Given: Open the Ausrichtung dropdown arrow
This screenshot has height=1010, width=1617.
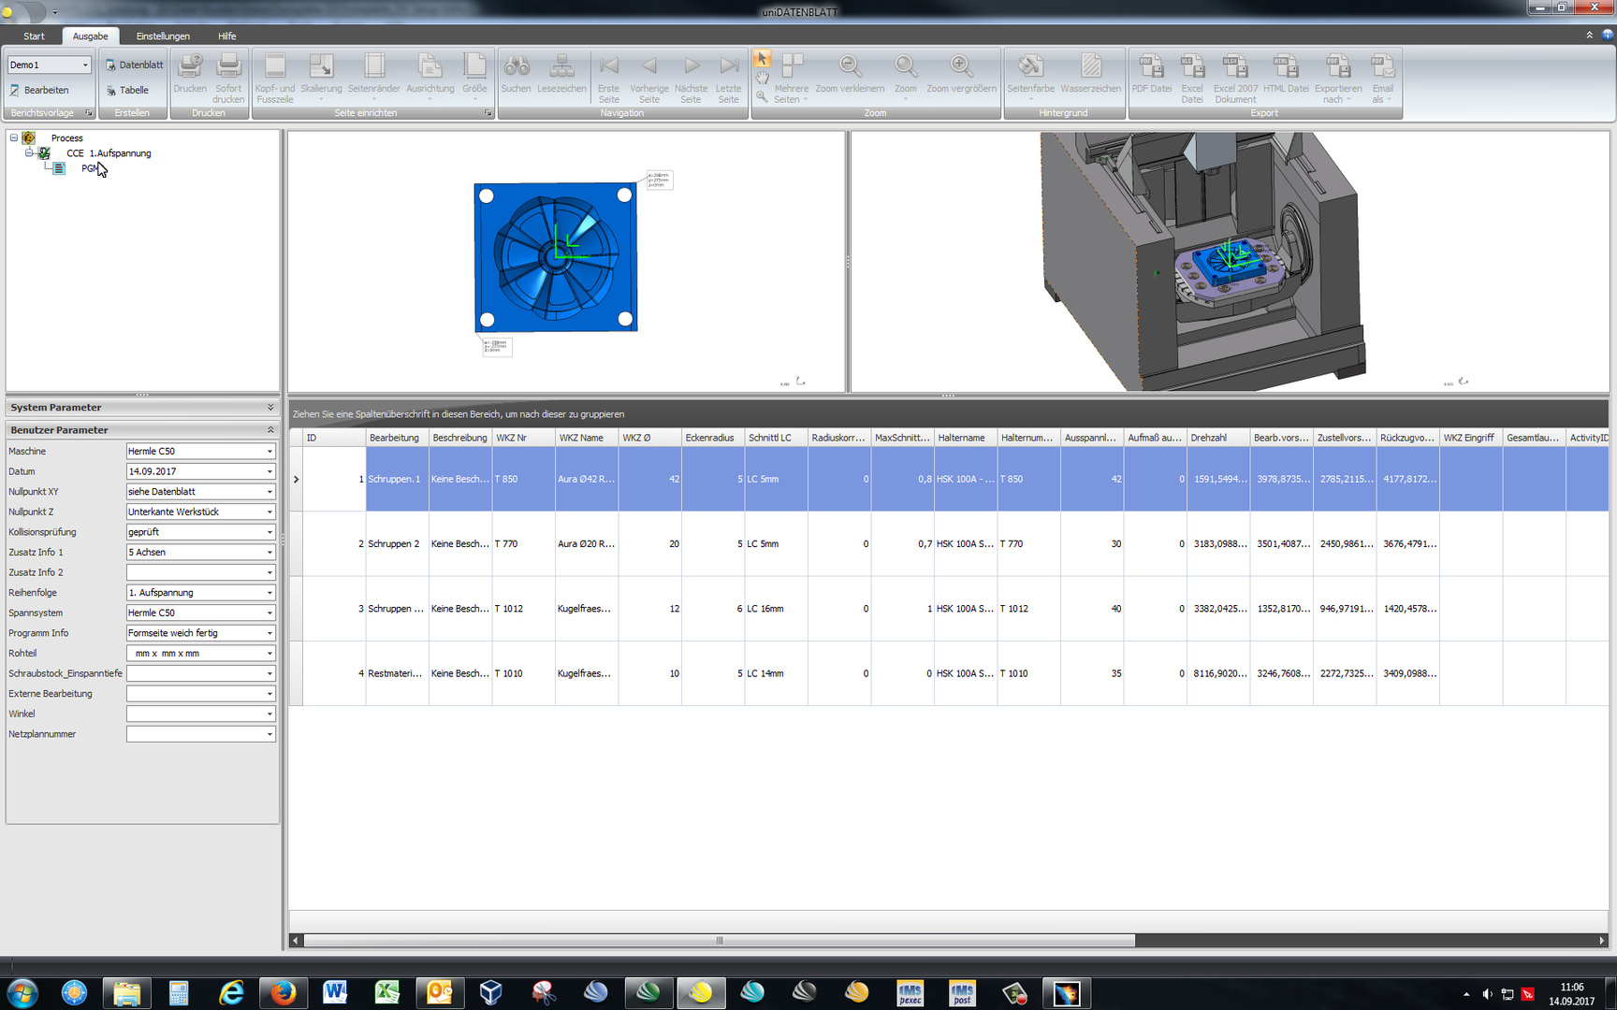Looking at the screenshot, I should 430,97.
